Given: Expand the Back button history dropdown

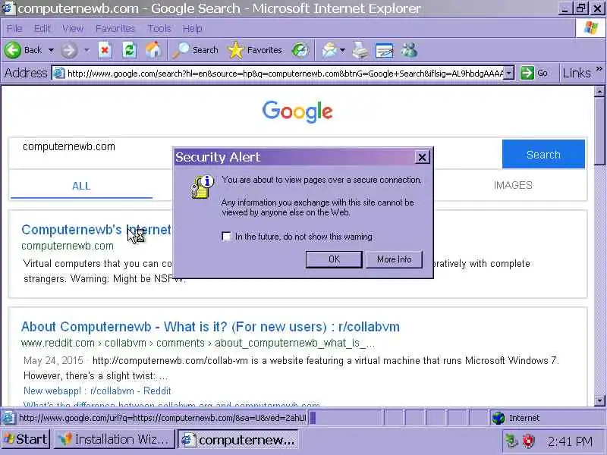Looking at the screenshot, I should coord(51,50).
